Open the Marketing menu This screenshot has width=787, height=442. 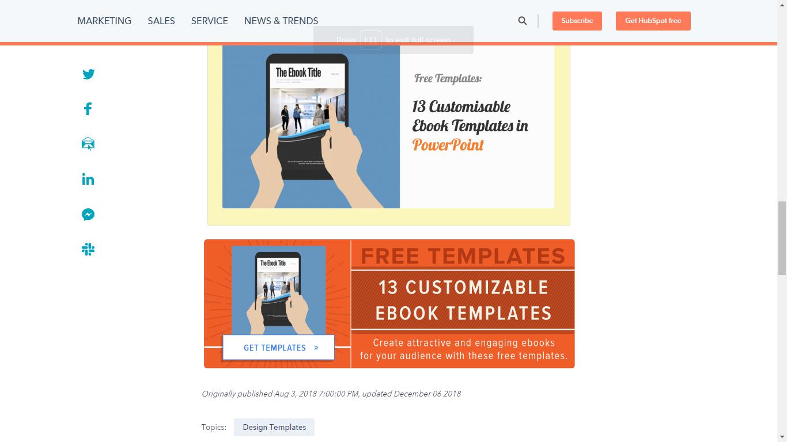(x=104, y=21)
